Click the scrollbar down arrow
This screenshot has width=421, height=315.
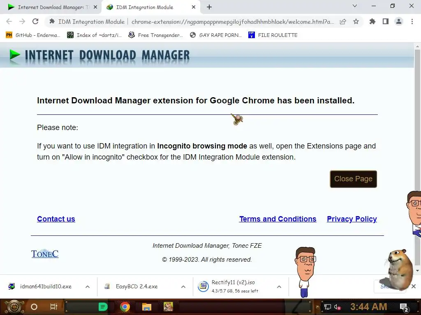click(x=417, y=271)
